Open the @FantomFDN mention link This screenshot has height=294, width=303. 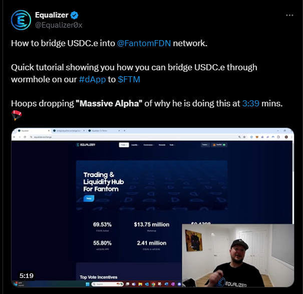[x=144, y=43]
